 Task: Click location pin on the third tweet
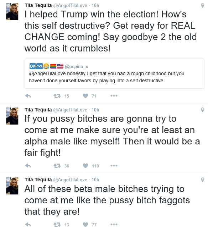pos(203,180)
